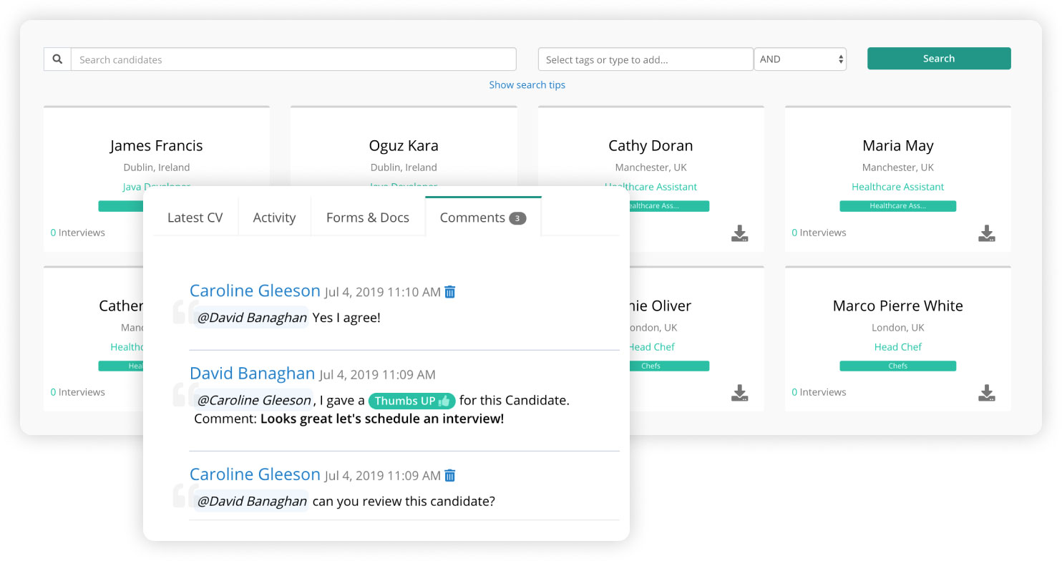This screenshot has width=1062, height=561.
Task: Open the Activity tab
Action: pyautogui.click(x=274, y=218)
